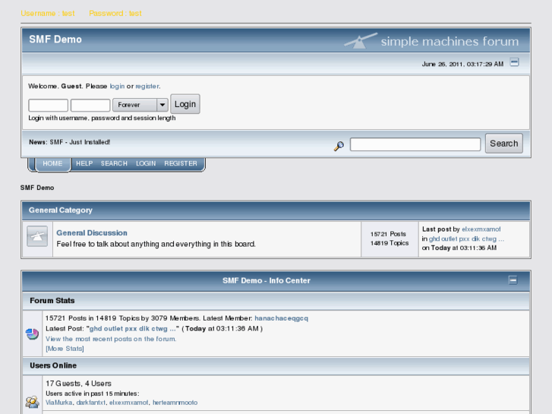Image resolution: width=552 pixels, height=414 pixels.
Task: View the most recent posts link
Action: pos(111,339)
